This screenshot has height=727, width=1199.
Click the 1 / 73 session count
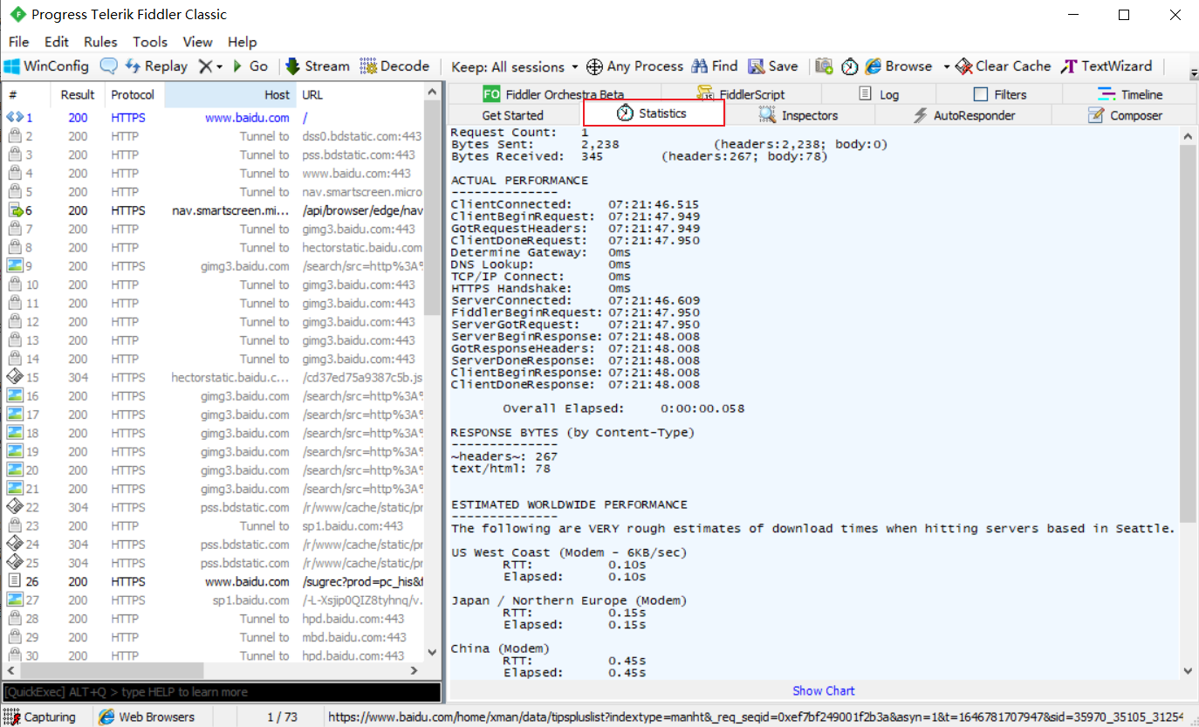pyautogui.click(x=282, y=717)
